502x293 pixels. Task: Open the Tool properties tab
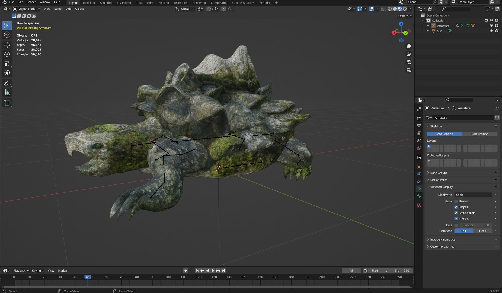[419, 109]
